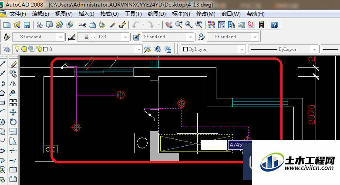The image size is (340, 185).
Task: Paste from clipboard
Action: 102,25
